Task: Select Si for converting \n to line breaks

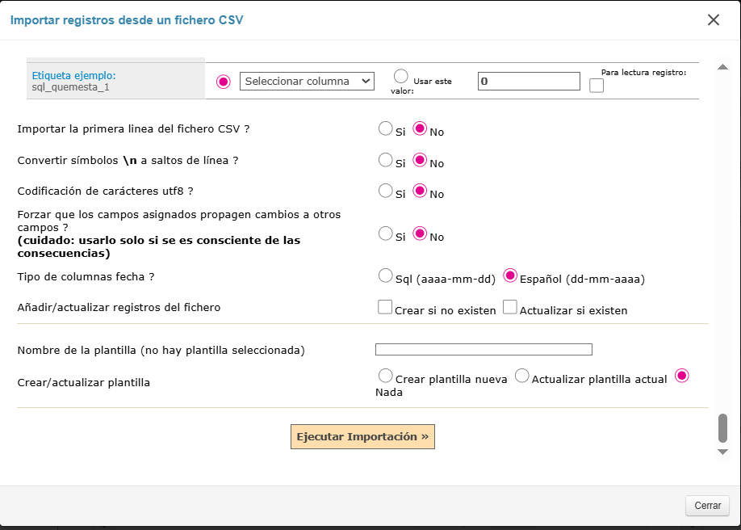Action: (386, 160)
